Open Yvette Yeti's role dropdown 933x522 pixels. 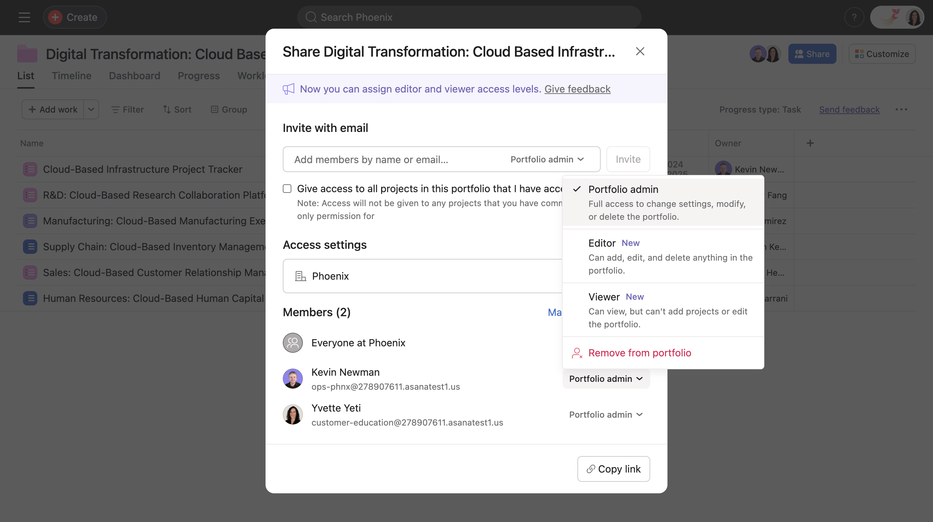click(606, 414)
